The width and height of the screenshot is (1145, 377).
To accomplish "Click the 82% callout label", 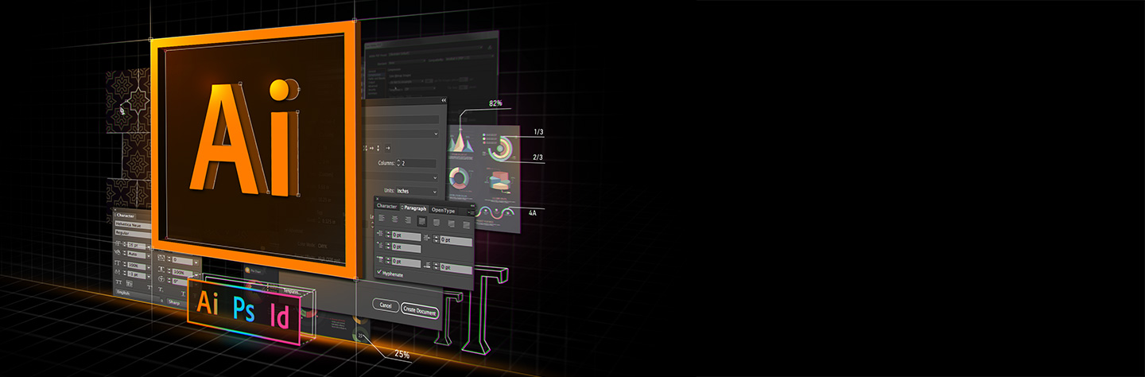I will coord(496,103).
